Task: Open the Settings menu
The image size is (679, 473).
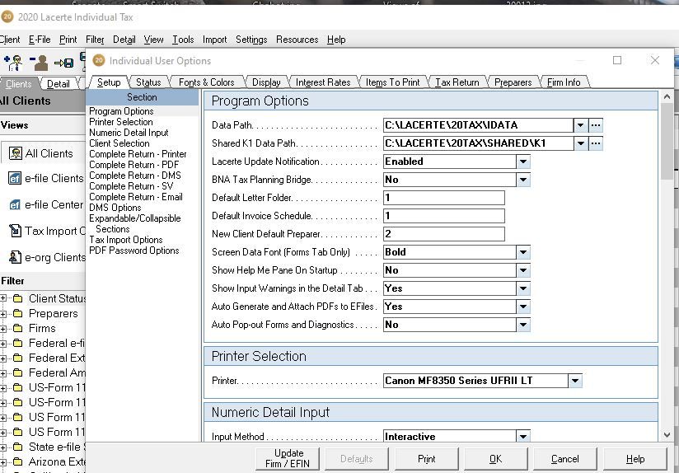Action: click(251, 40)
